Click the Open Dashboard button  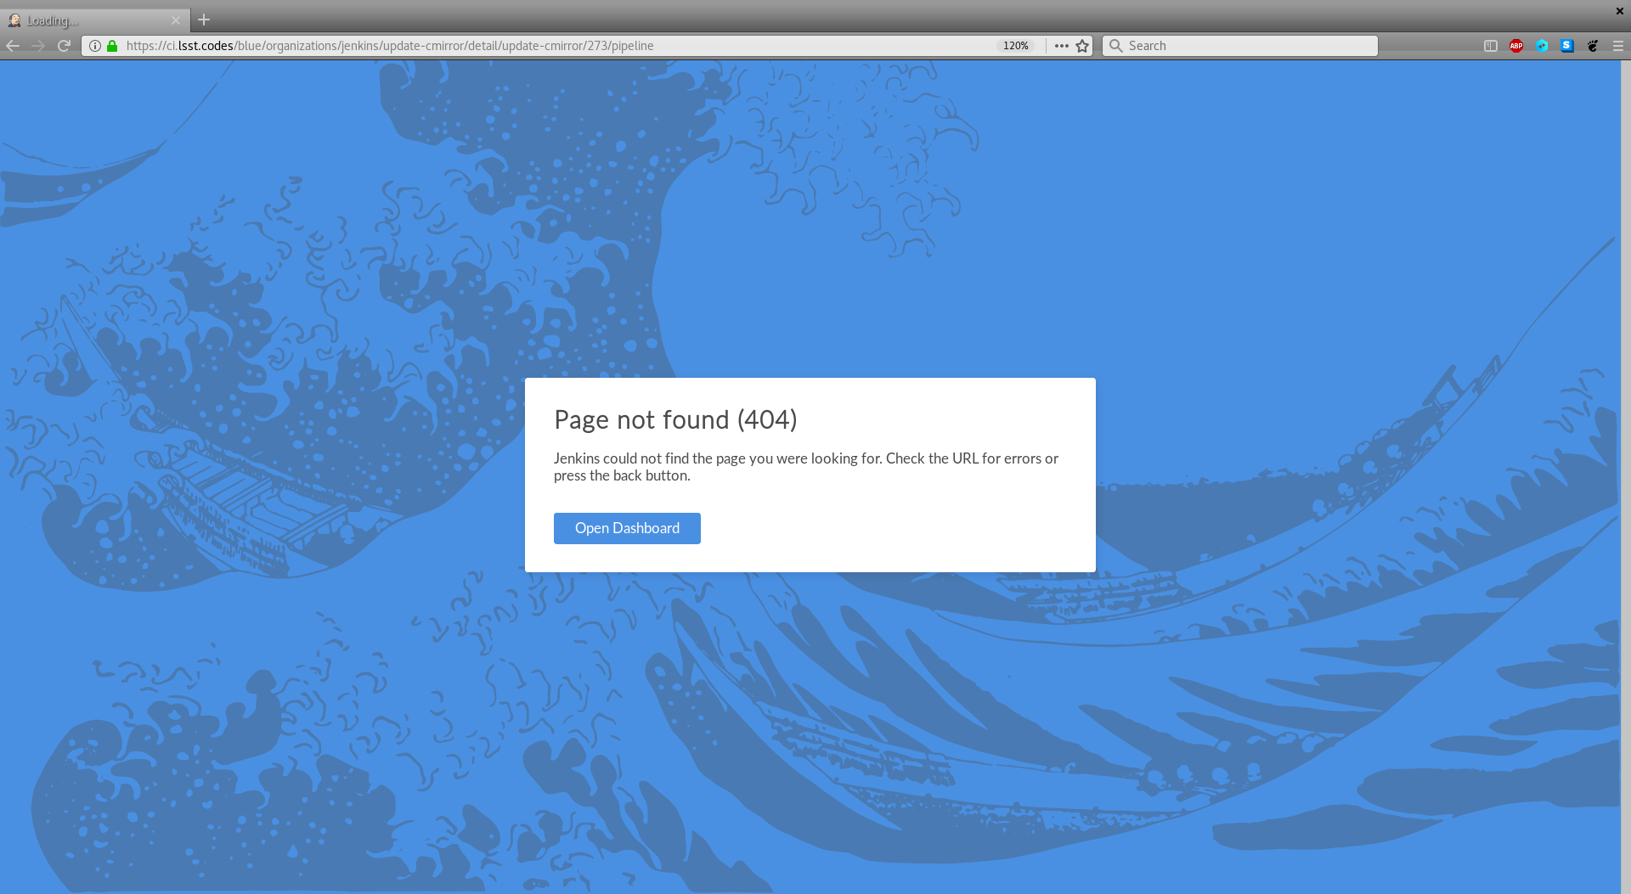pyautogui.click(x=627, y=528)
